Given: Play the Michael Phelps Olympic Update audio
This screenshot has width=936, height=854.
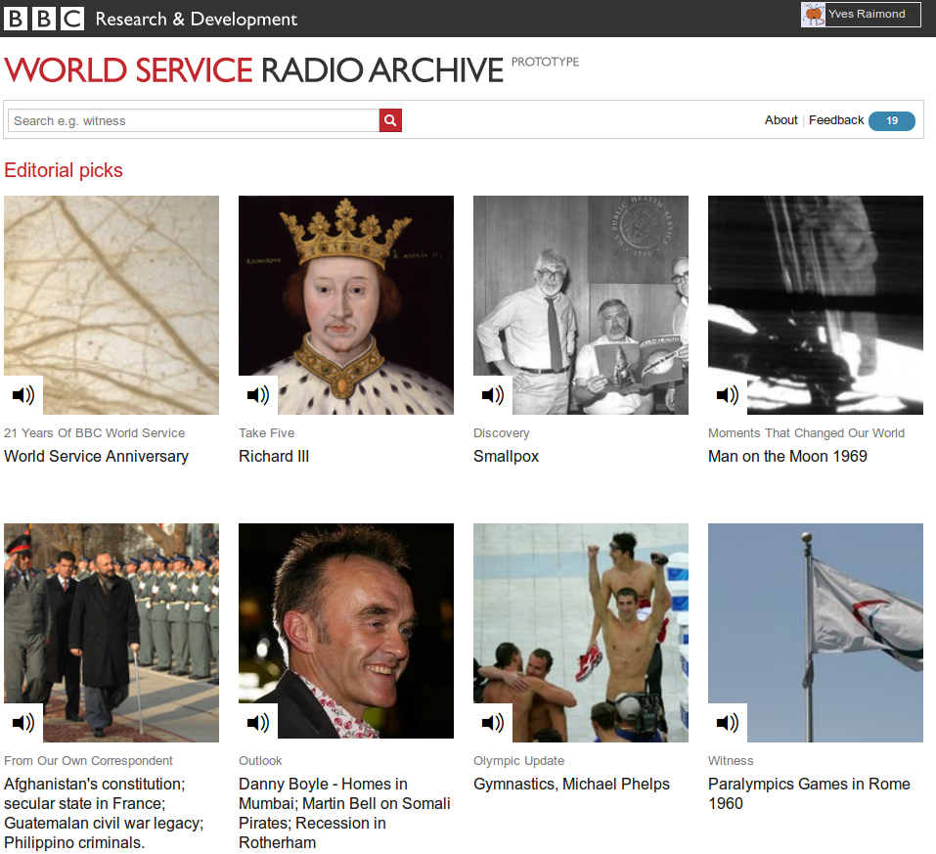Looking at the screenshot, I should coord(492,722).
